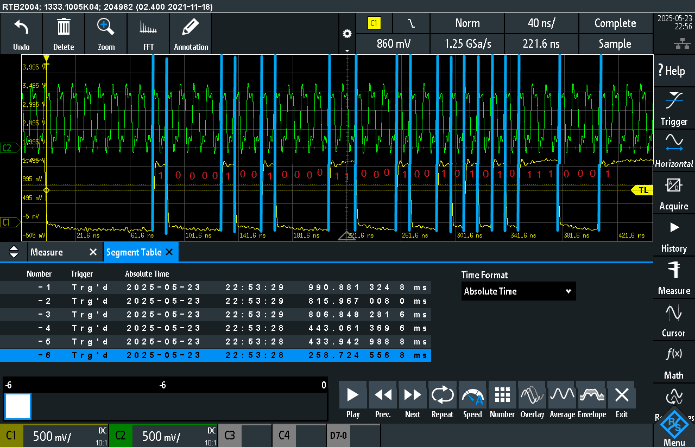
Task: Open the Cursor side menu
Action: 674,321
